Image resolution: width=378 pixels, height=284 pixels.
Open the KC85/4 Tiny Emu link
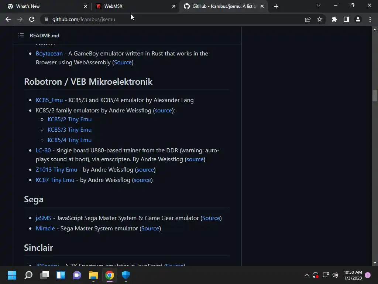pyautogui.click(x=69, y=140)
